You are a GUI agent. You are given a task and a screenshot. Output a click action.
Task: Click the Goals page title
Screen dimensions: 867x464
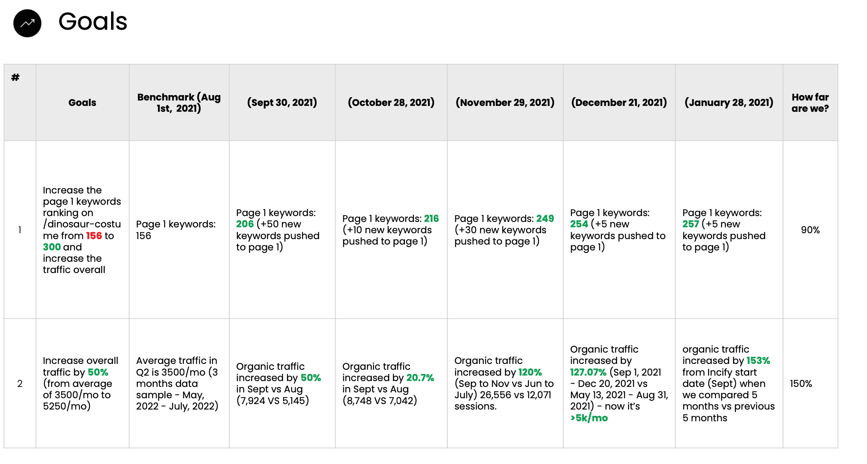pos(93,21)
